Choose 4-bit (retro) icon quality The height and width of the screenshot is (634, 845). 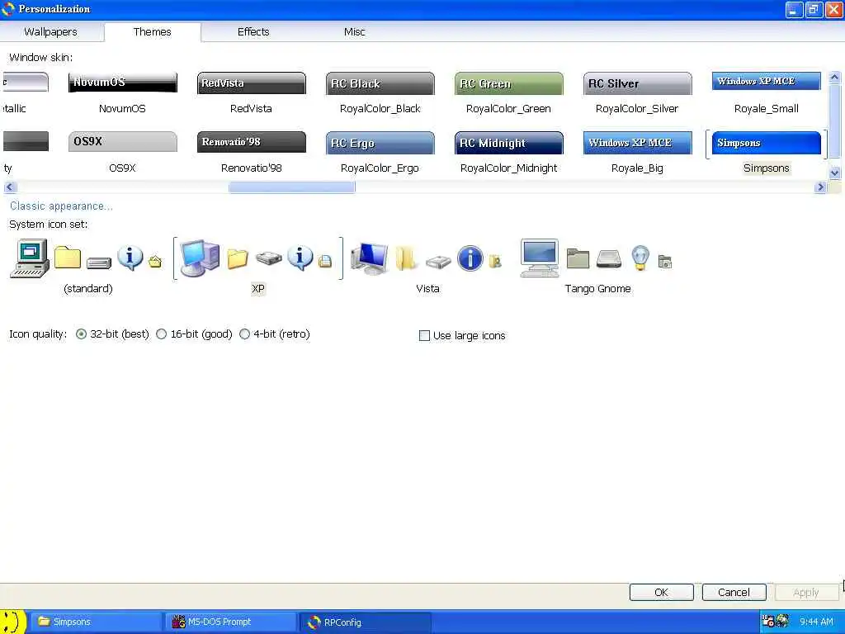pyautogui.click(x=244, y=334)
